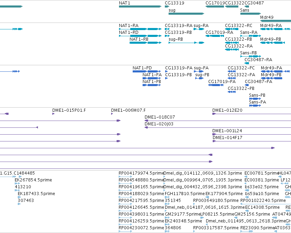Select the CG17019-PA protein

[216, 85]
